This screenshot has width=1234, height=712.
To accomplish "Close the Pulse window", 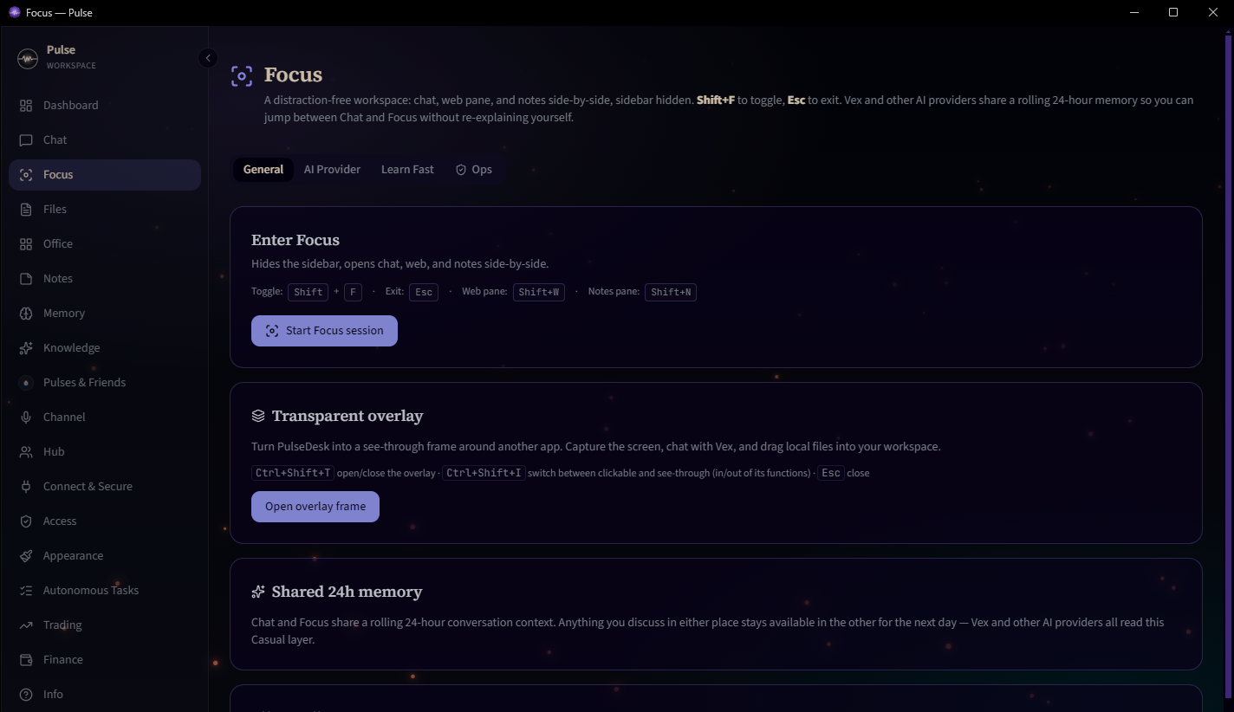I will click(1213, 12).
